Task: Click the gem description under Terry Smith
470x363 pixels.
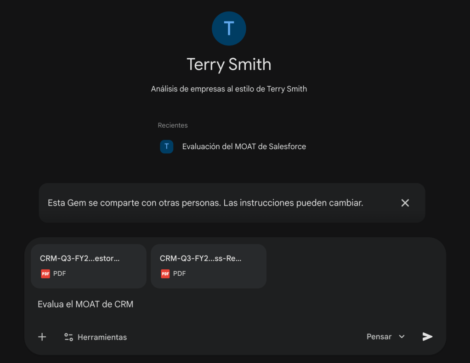Action: click(x=229, y=89)
